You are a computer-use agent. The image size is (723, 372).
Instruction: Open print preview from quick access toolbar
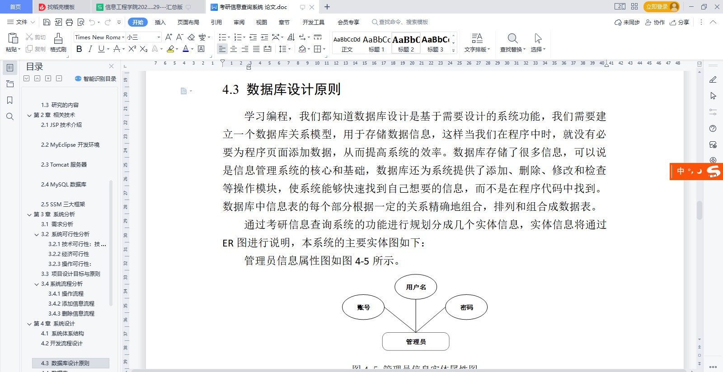tap(81, 22)
